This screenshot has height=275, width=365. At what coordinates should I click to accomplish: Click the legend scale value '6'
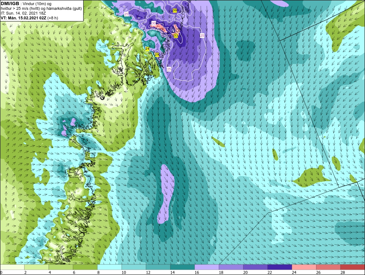(74, 272)
